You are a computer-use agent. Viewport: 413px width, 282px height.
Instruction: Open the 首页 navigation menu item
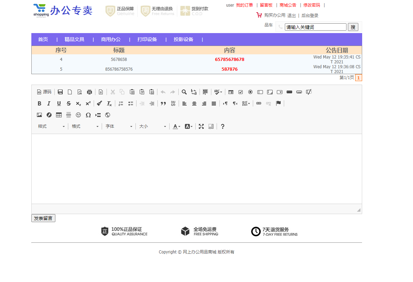click(x=43, y=39)
